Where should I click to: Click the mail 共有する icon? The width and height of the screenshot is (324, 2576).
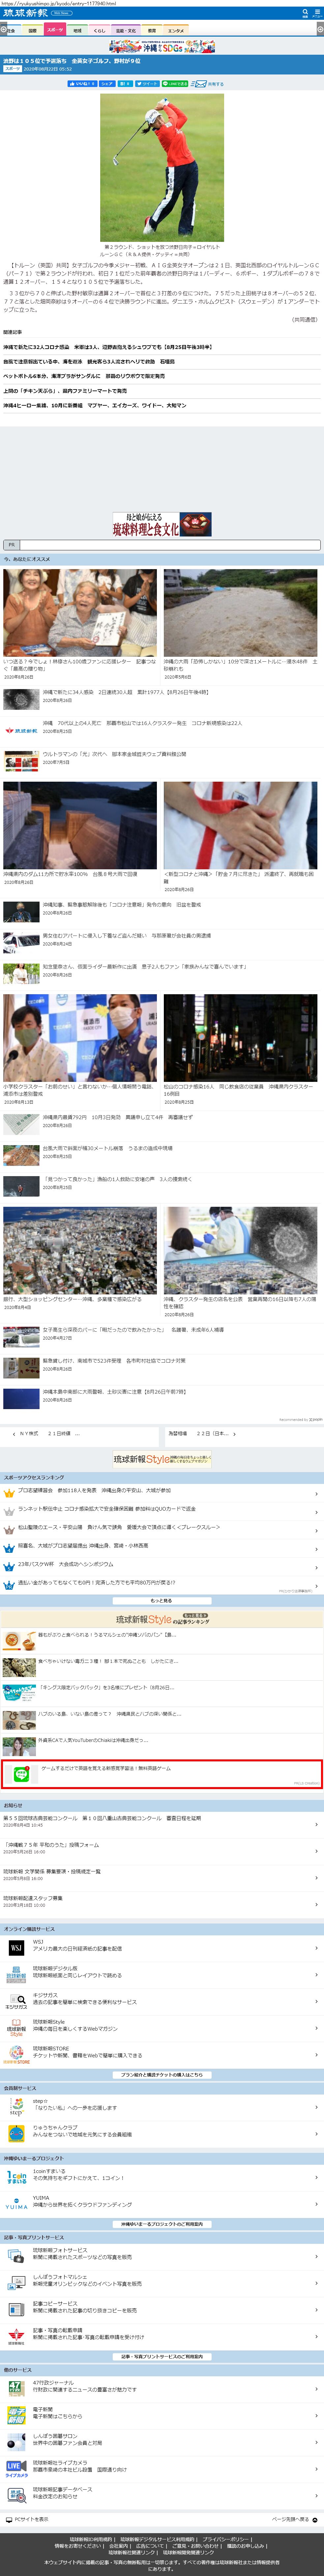point(199,84)
